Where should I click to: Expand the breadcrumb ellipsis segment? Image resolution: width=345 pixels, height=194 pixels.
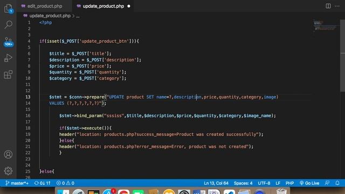coord(78,16)
